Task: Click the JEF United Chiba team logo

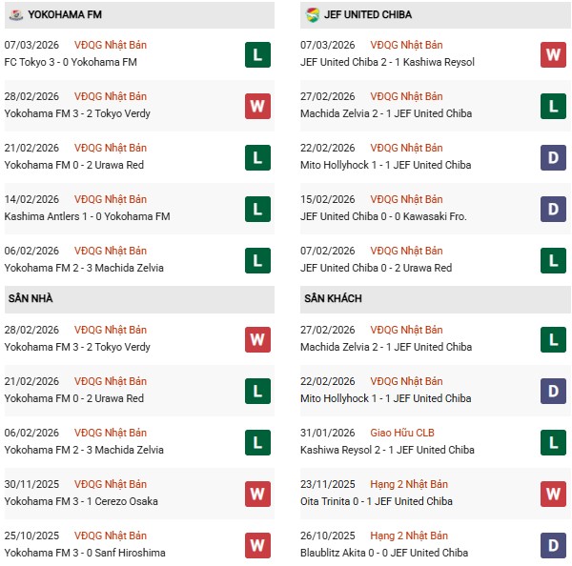Action: [313, 14]
